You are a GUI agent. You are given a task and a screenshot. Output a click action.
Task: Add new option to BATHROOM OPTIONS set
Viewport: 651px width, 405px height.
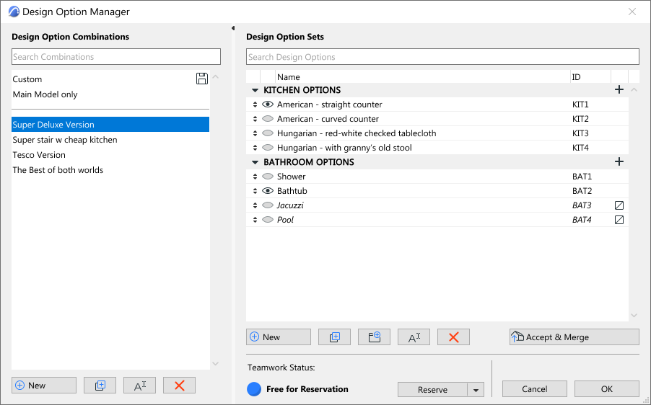(x=619, y=162)
